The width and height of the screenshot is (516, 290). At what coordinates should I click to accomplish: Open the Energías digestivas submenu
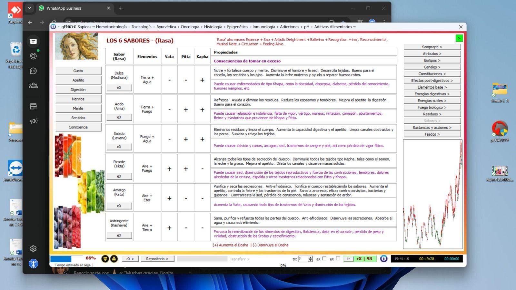(432, 94)
